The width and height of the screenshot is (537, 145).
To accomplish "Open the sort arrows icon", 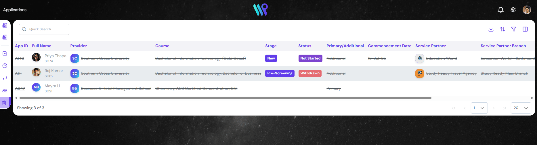I will pos(502,29).
